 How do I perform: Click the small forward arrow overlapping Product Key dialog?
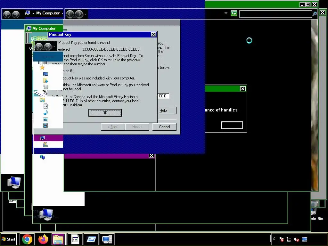[x=48, y=46]
